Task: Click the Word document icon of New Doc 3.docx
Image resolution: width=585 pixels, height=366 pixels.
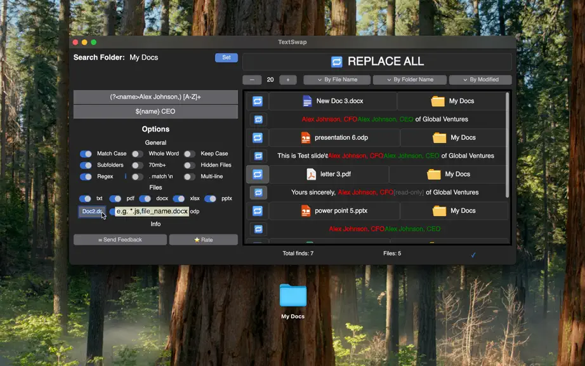Action: tap(307, 101)
